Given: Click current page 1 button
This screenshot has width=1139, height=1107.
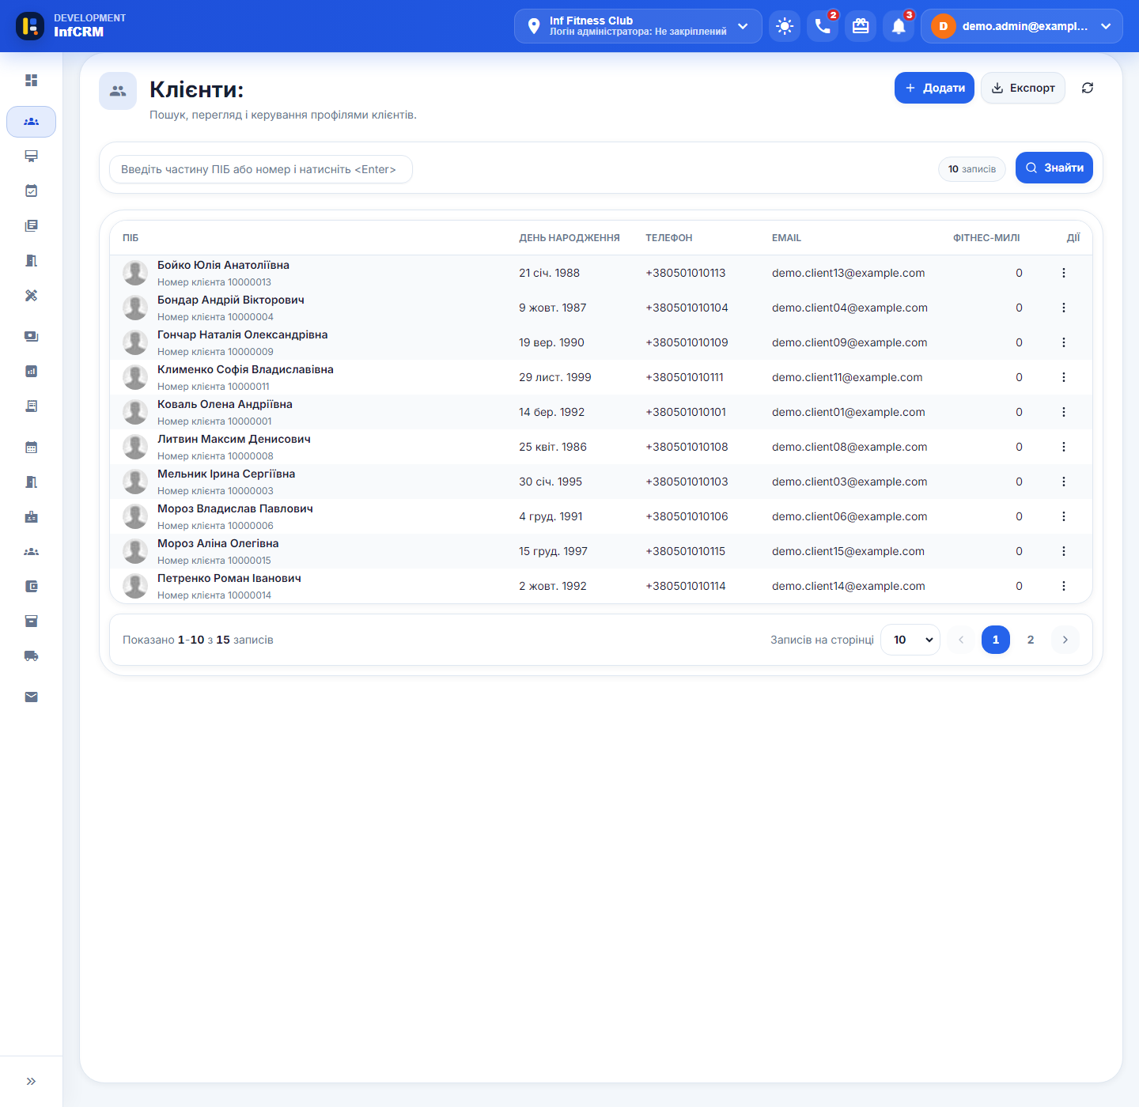Looking at the screenshot, I should 996,640.
